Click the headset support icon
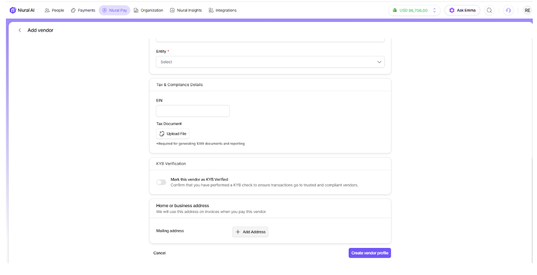 pyautogui.click(x=508, y=11)
